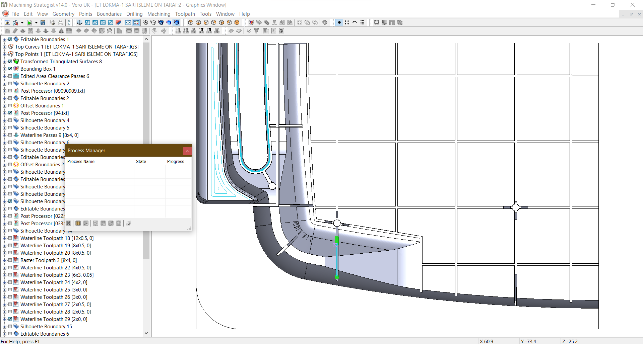Click the cancel X icon in Process Manager

click(68, 223)
